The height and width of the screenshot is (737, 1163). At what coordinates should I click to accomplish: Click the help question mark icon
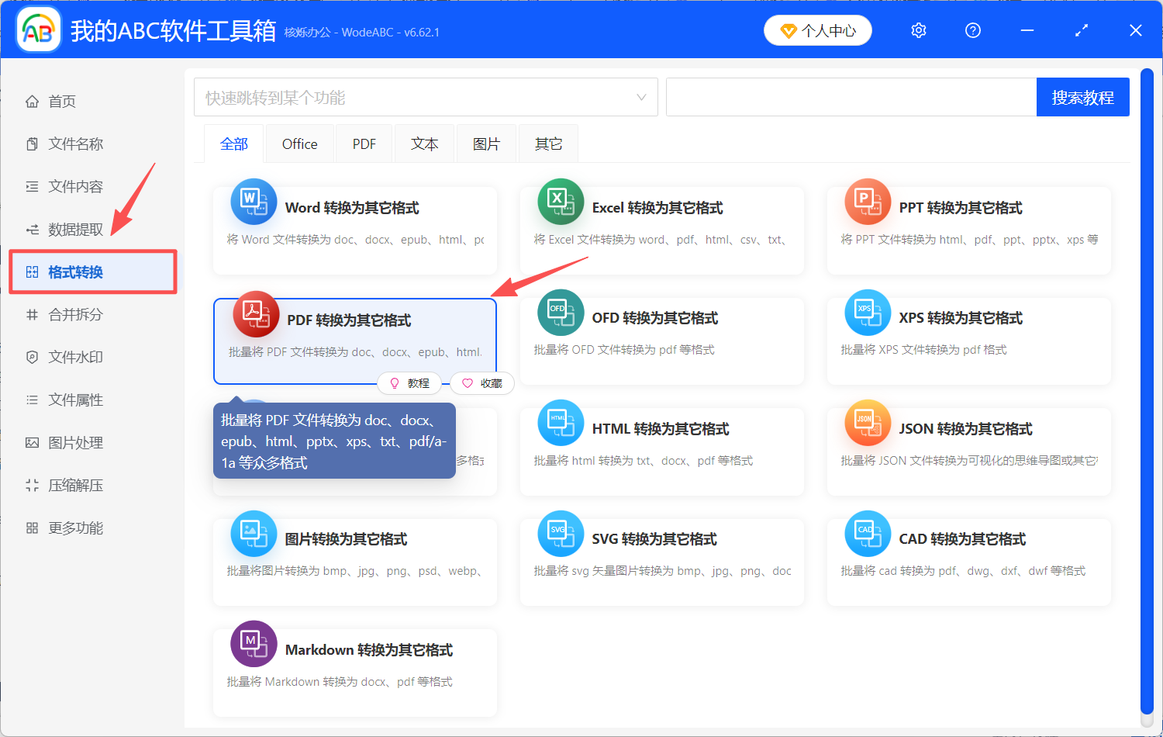click(972, 30)
